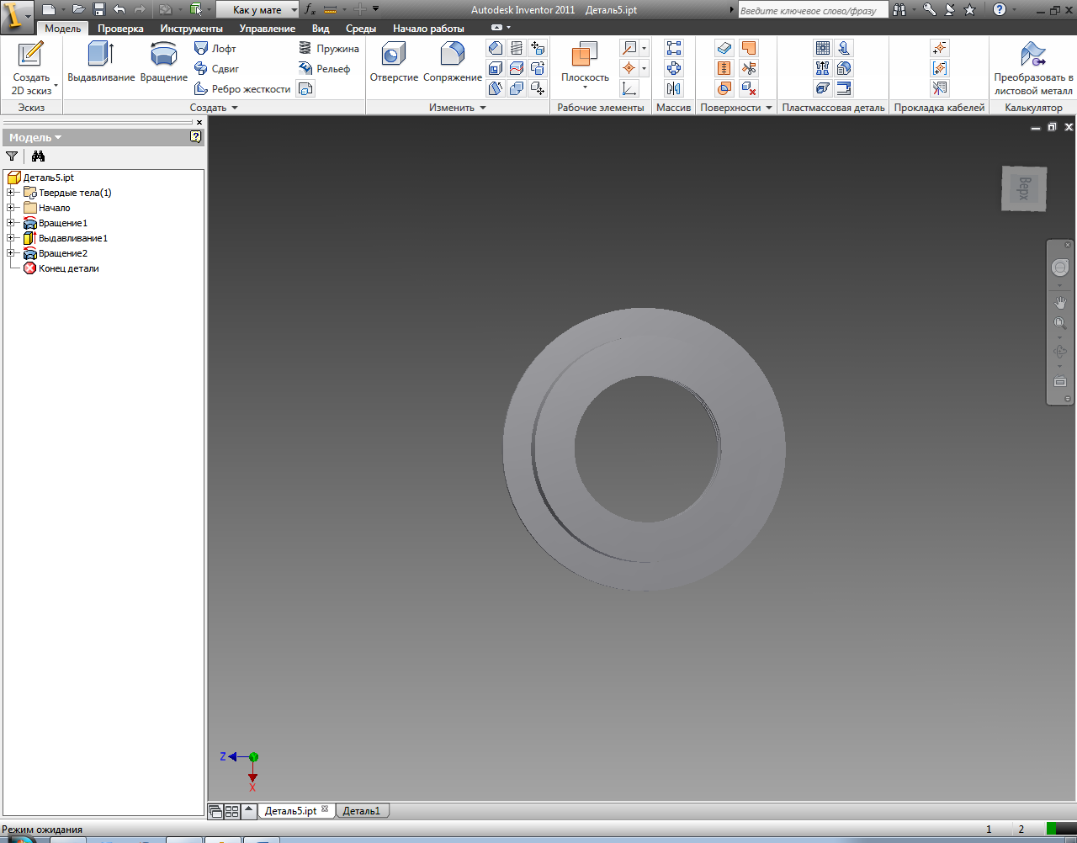Open the Модель browser header dropdown
1077x843 pixels.
(x=35, y=137)
